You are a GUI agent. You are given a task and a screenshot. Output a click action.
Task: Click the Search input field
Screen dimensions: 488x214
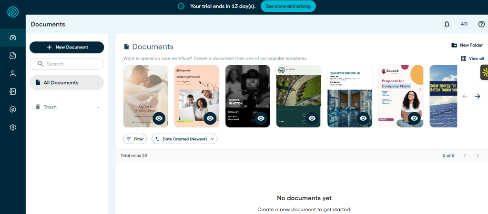coord(67,64)
